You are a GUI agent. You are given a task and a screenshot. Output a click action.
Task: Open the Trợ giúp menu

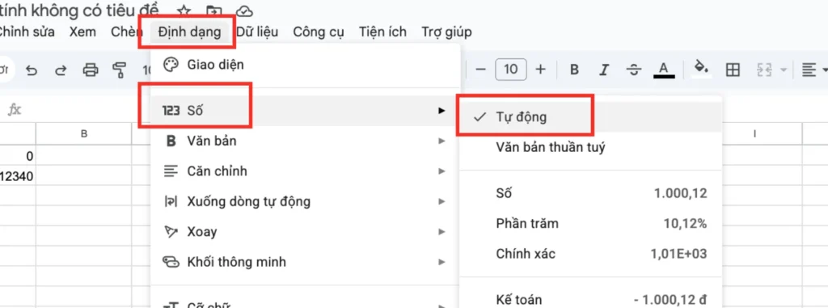(x=446, y=32)
